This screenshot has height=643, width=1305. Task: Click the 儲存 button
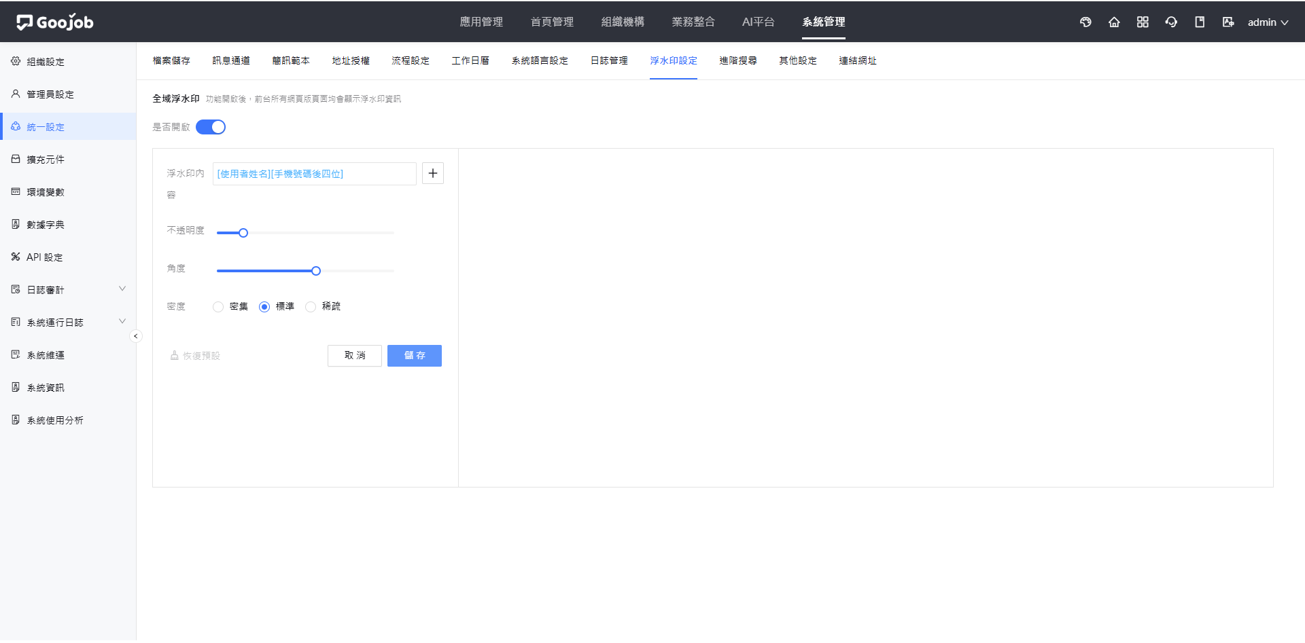click(x=415, y=356)
